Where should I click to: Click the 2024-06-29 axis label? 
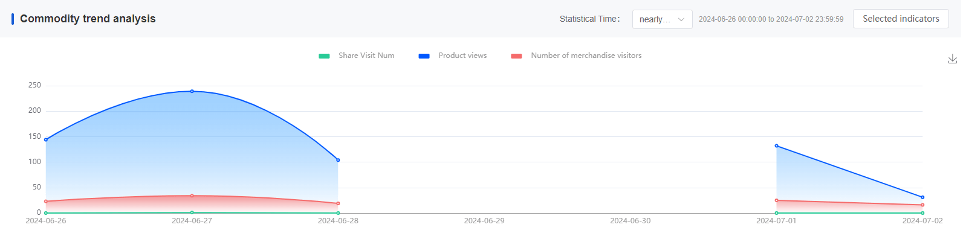point(484,221)
